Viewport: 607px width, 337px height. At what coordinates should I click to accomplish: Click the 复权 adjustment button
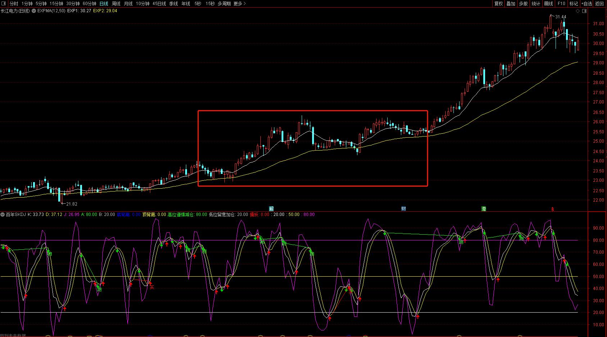click(498, 4)
